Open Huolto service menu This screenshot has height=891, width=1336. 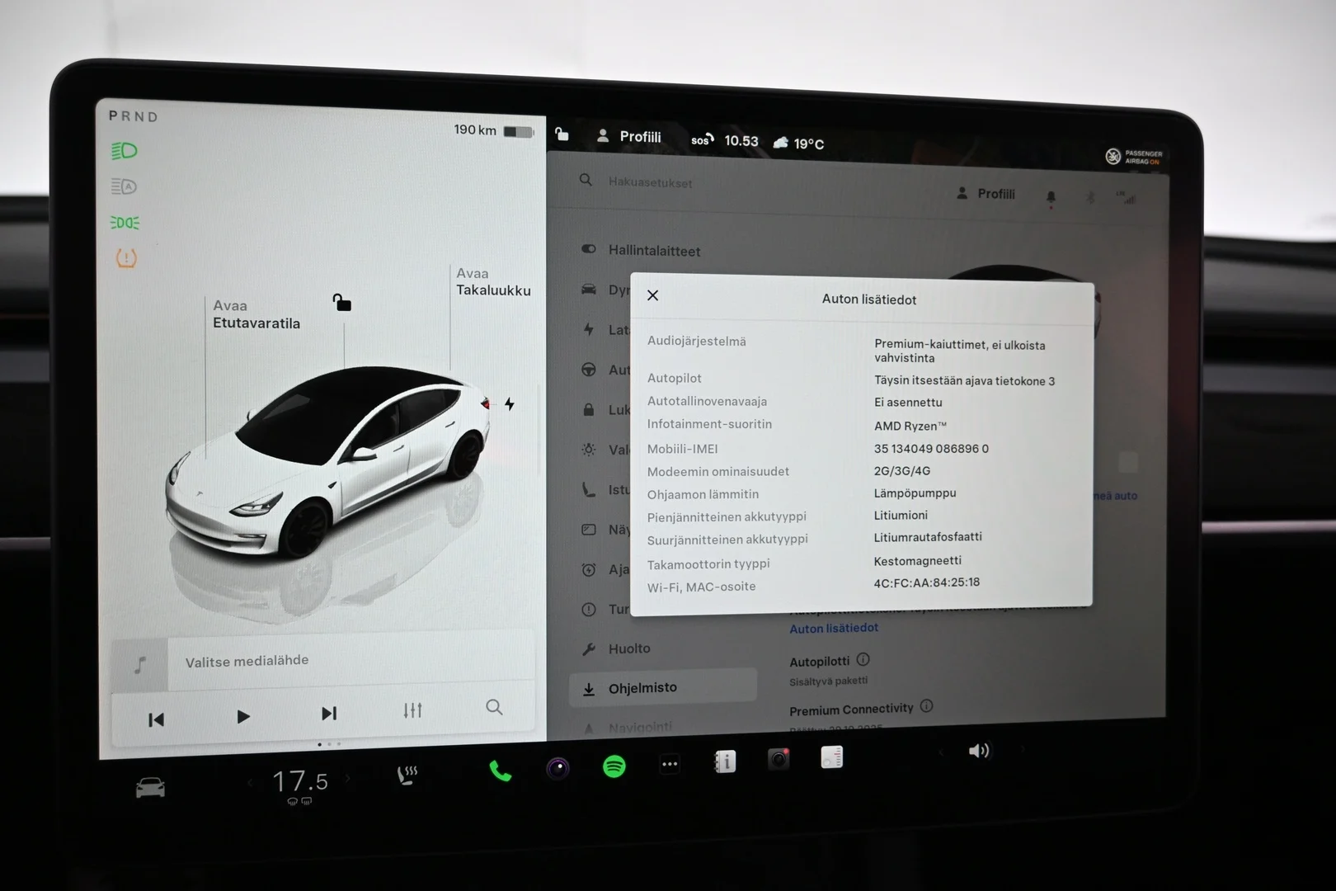629,648
